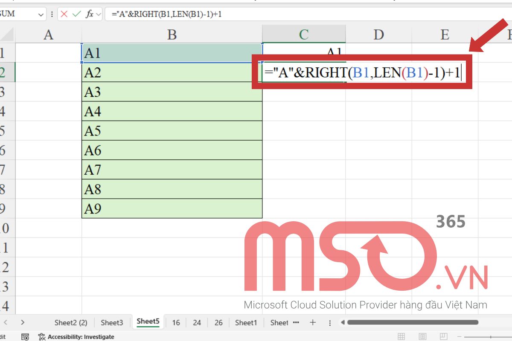Confirm the formula with the checkmark icon

77,14
